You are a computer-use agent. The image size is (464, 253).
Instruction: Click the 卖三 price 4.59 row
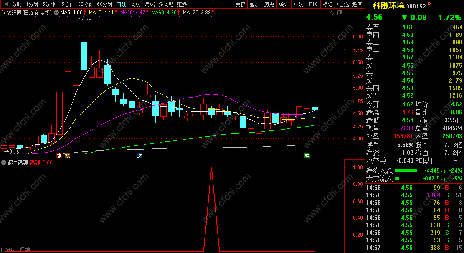click(x=414, y=42)
